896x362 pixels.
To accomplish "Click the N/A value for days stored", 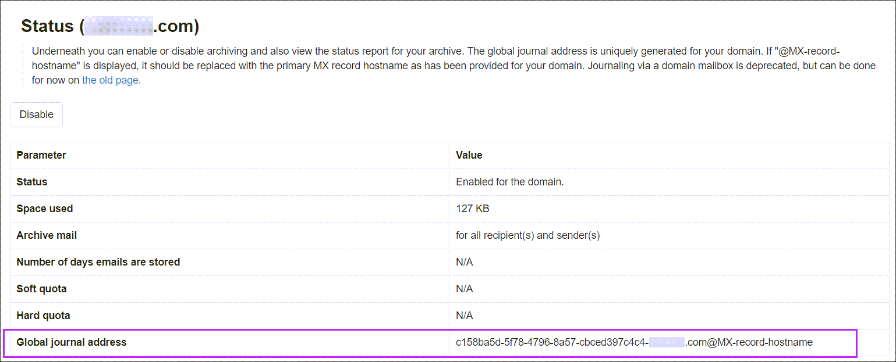I will click(x=464, y=261).
